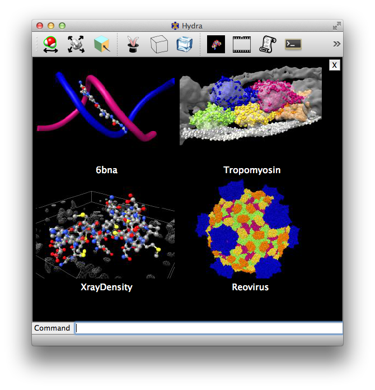Close the sessions panel with X button
This screenshot has height=390, width=375.
[334, 65]
